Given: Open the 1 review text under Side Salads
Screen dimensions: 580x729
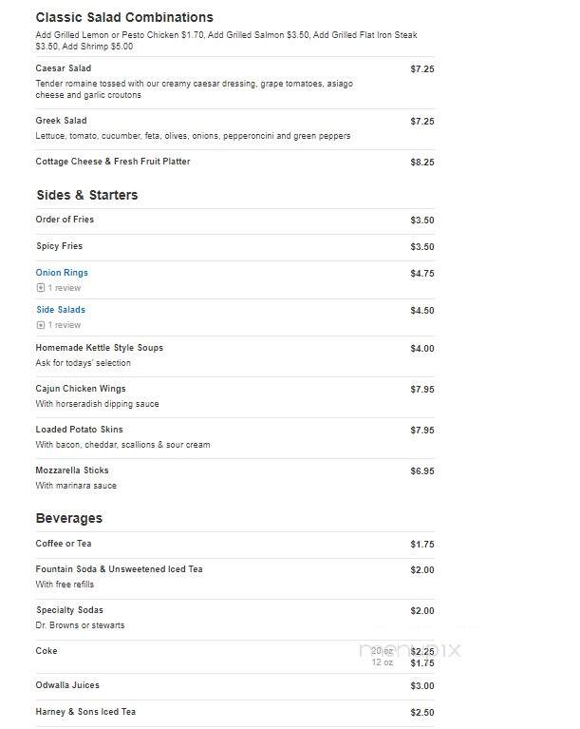Looking at the screenshot, I should click(65, 325).
